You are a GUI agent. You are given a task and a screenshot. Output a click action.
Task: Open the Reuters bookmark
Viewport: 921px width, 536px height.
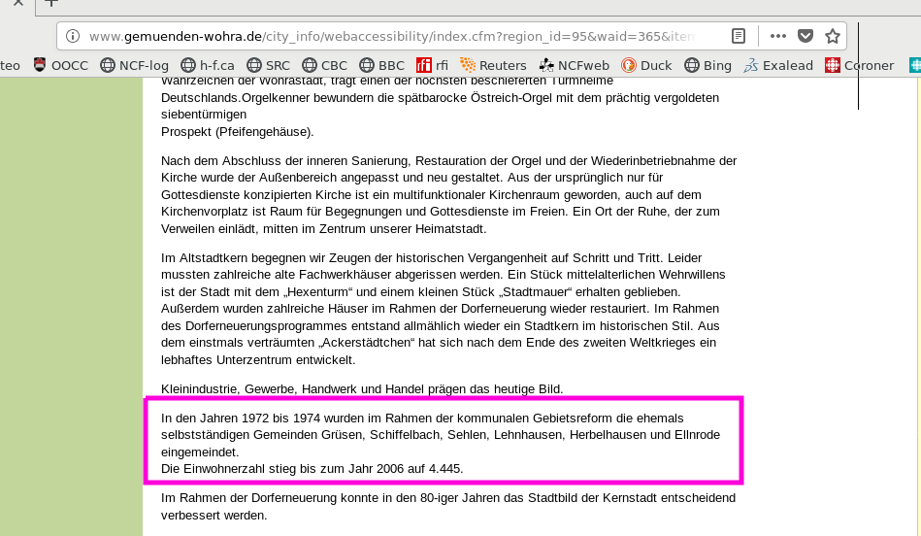493,65
